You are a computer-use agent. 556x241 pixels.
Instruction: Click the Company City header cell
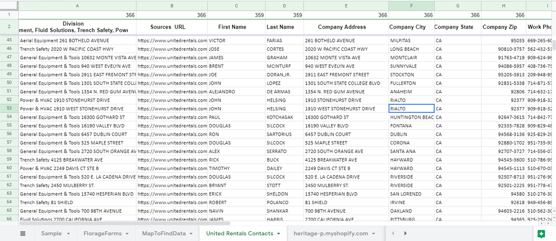pos(411,27)
